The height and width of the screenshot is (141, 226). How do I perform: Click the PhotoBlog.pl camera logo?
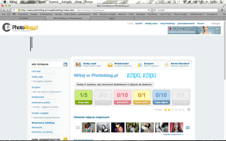(x=20, y=27)
